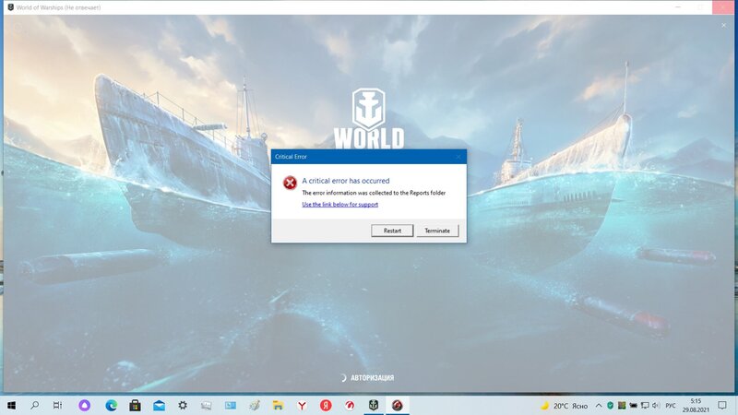Image resolution: width=738 pixels, height=415 pixels.
Task: Open the 'Use the link below for support' link
Action: [339, 204]
